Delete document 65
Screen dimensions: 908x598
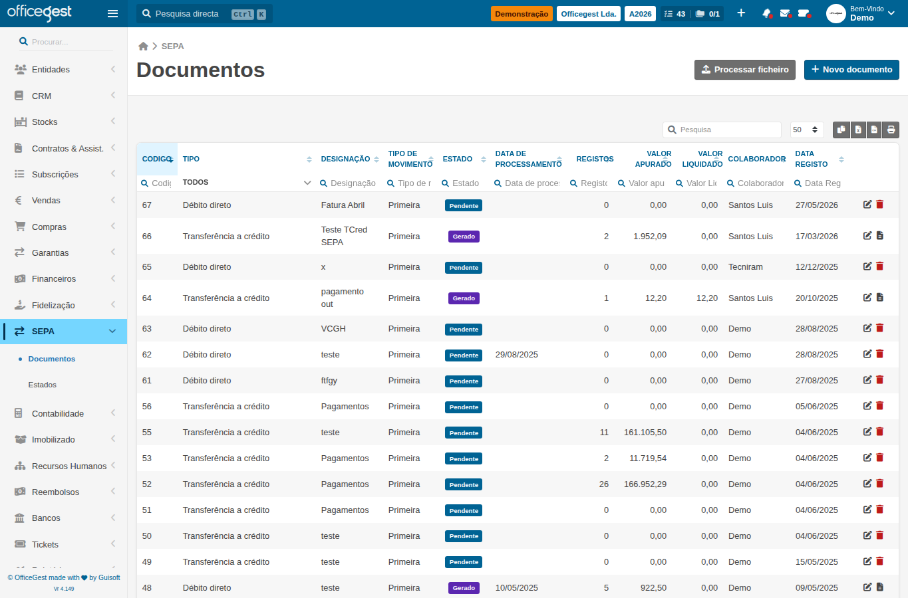coord(880,266)
